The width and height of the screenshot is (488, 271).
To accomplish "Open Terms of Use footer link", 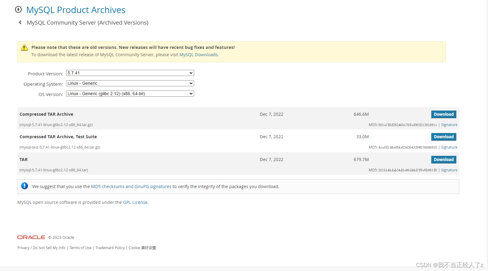I will click(x=80, y=248).
